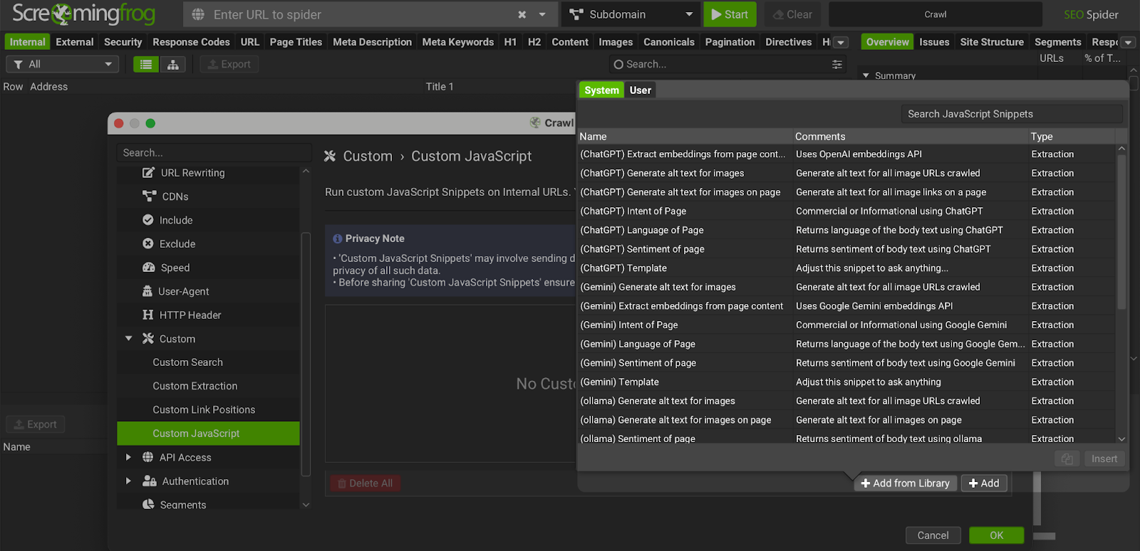1140x551 pixels.
Task: Click the Exclude cross icon
Action: coord(148,243)
